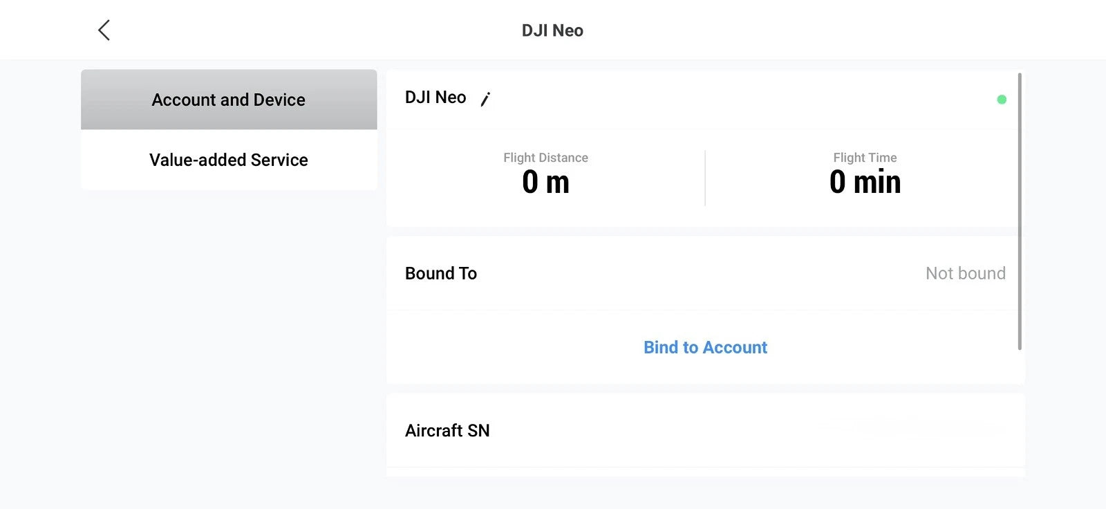Select the Bound To label
Viewport: 1106px width, 509px height.
pyautogui.click(x=441, y=273)
